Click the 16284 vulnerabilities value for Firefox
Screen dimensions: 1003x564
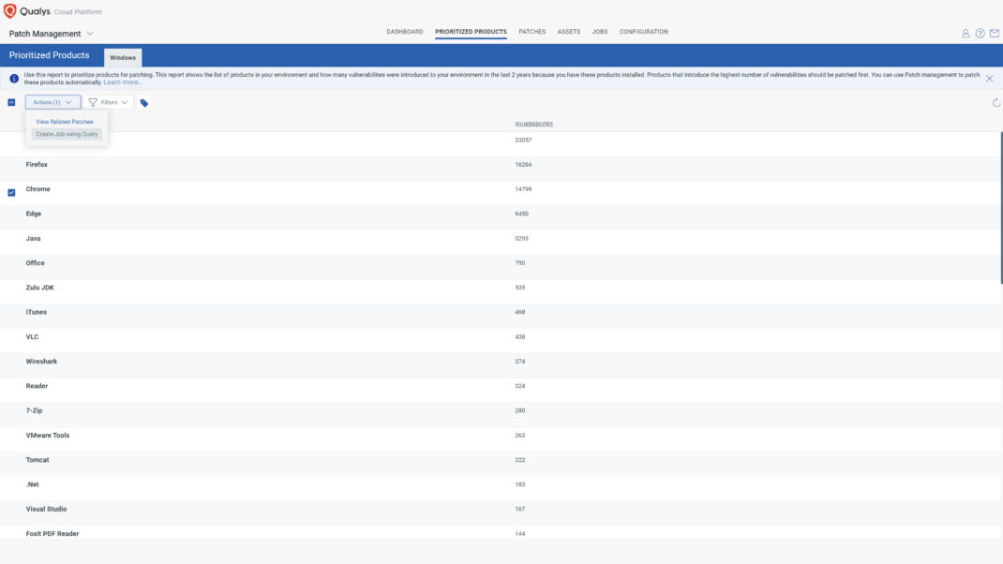(523, 165)
